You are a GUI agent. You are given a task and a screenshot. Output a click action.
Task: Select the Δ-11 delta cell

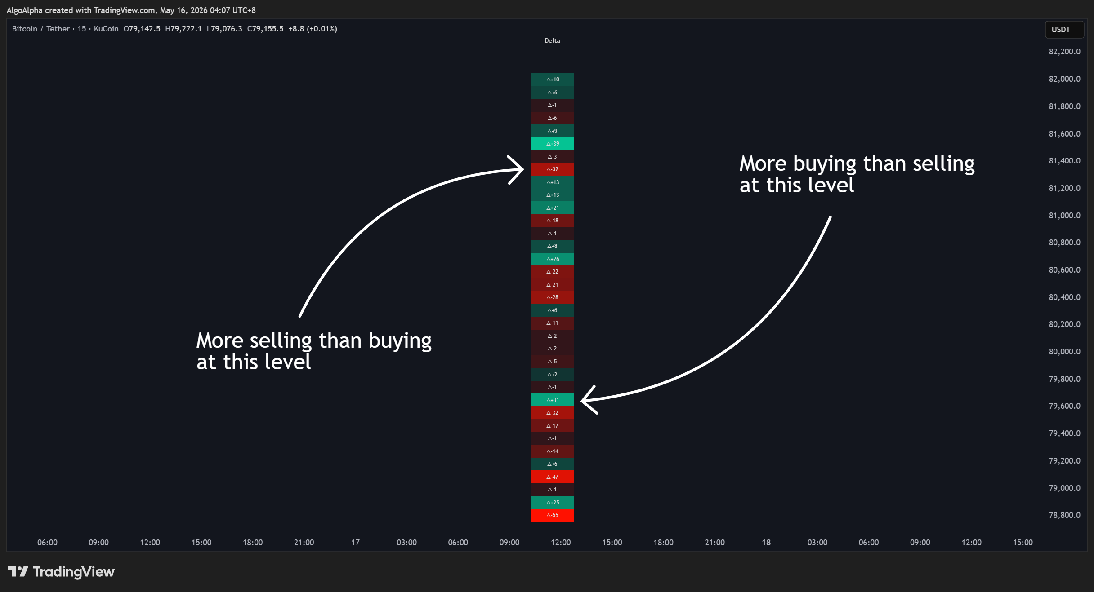pyautogui.click(x=552, y=323)
